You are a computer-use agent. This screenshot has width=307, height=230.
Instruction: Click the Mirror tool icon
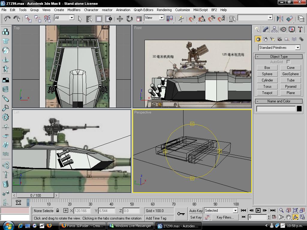(x=280, y=19)
